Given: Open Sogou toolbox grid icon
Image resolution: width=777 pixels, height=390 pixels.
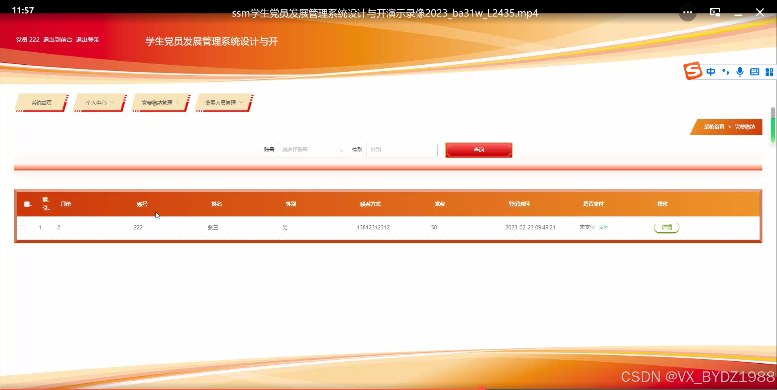Looking at the screenshot, I should click(769, 72).
